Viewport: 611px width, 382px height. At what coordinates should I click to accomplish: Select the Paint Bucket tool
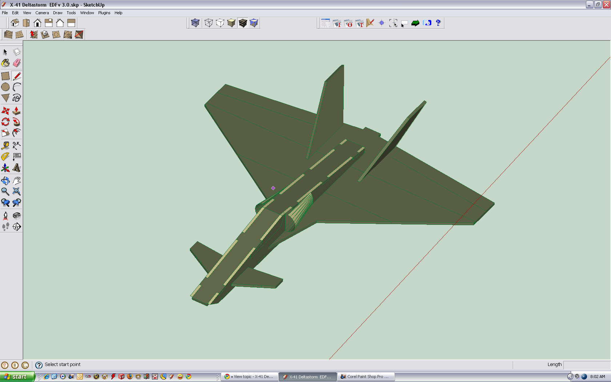pyautogui.click(x=5, y=63)
